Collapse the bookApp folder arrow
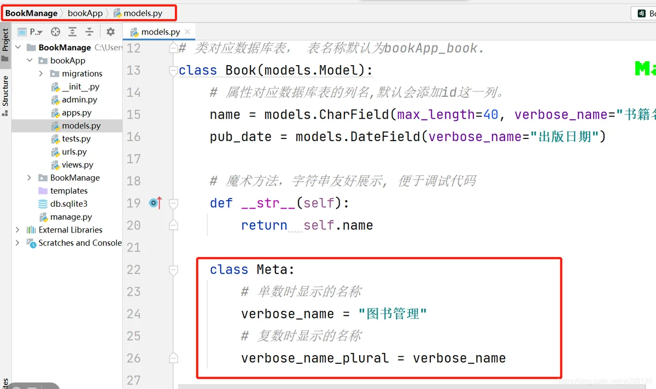Image resolution: width=656 pixels, height=389 pixels. [30, 61]
